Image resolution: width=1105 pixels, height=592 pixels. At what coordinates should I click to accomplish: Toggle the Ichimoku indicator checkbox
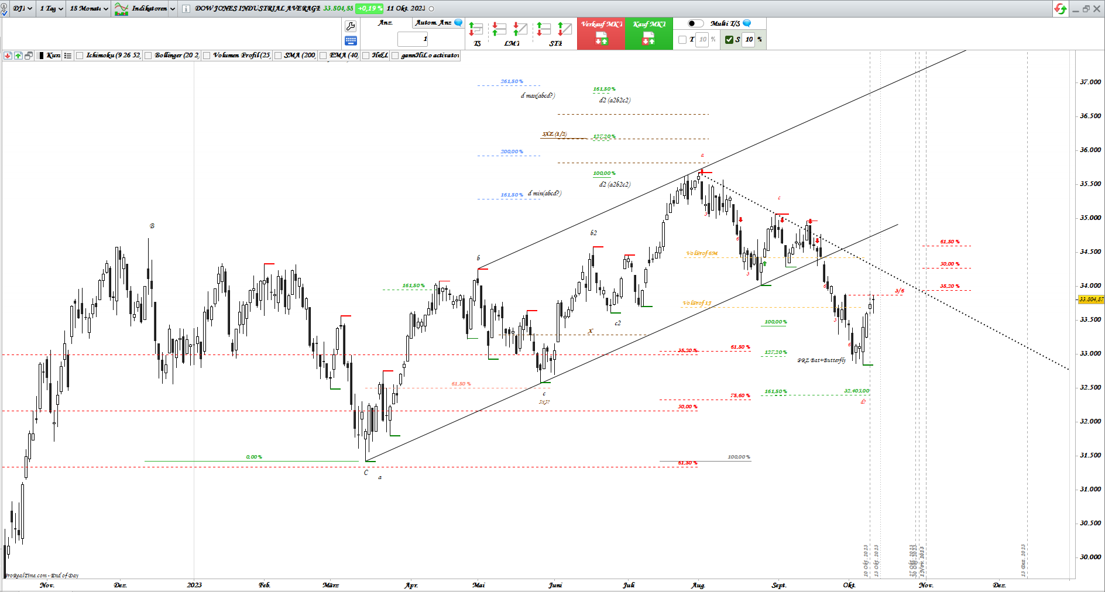80,56
